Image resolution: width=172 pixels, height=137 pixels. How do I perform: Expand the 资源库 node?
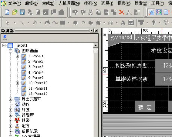coord(10,115)
